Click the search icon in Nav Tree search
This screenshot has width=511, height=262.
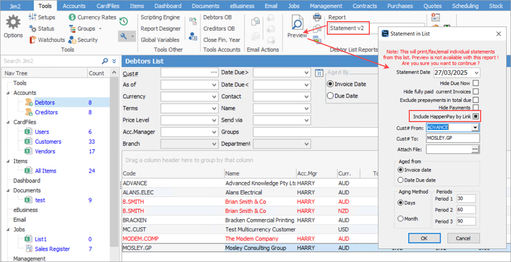point(105,61)
